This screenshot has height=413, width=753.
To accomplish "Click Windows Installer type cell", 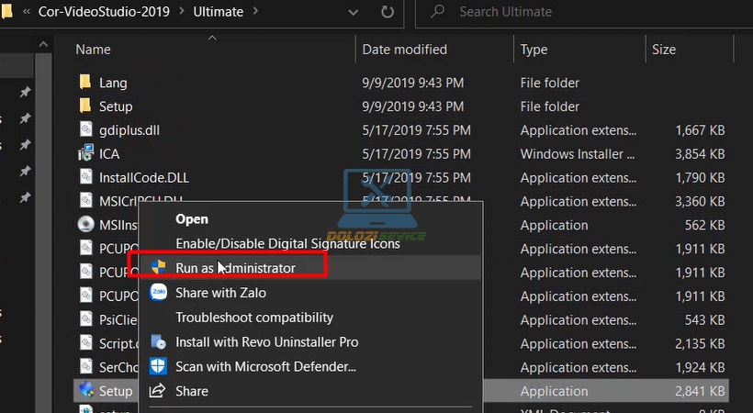I will point(578,153).
